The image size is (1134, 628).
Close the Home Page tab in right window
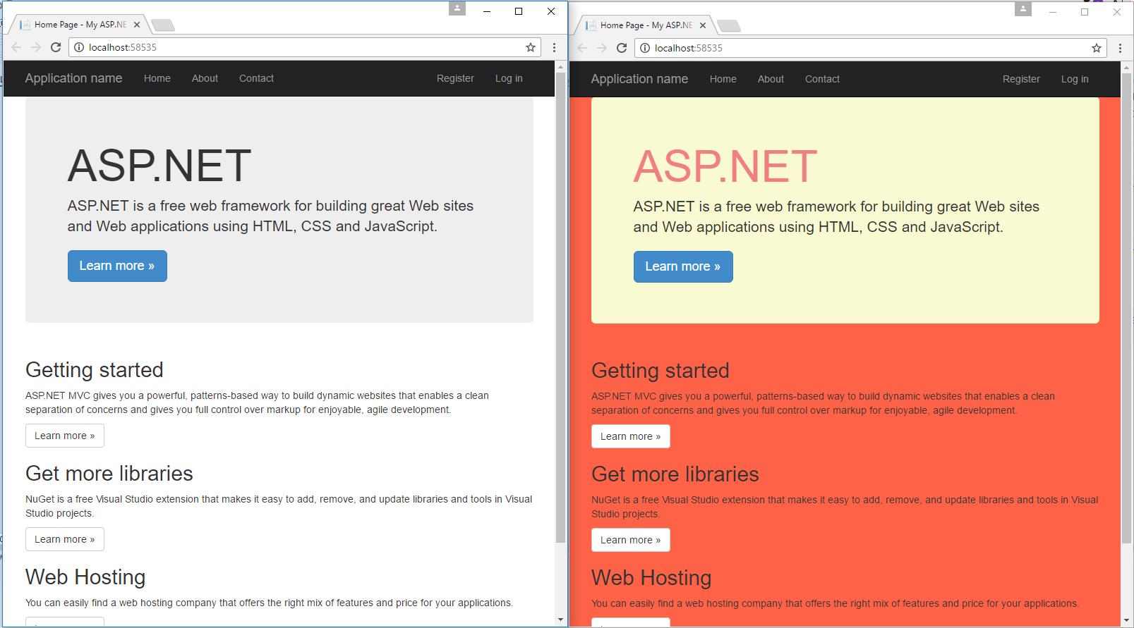(x=703, y=25)
